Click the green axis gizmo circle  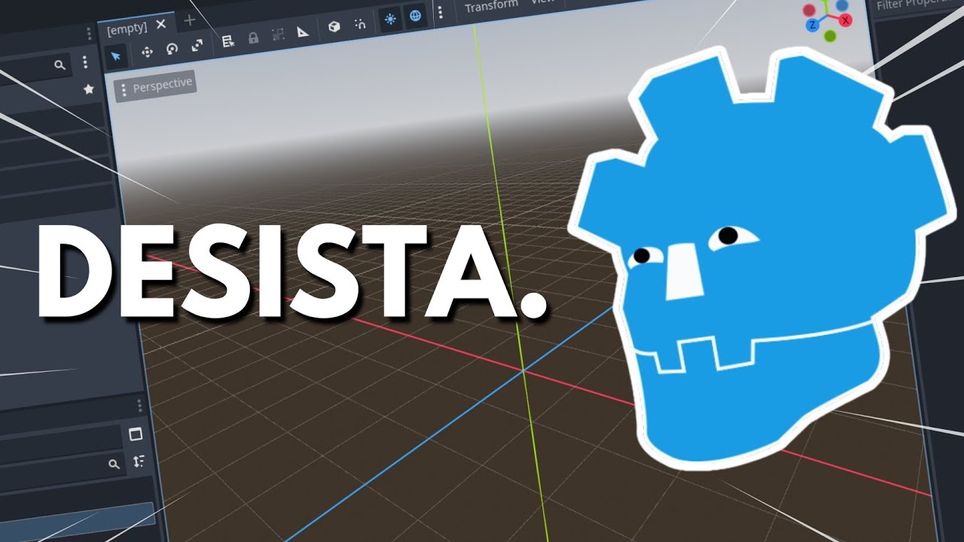[x=829, y=35]
